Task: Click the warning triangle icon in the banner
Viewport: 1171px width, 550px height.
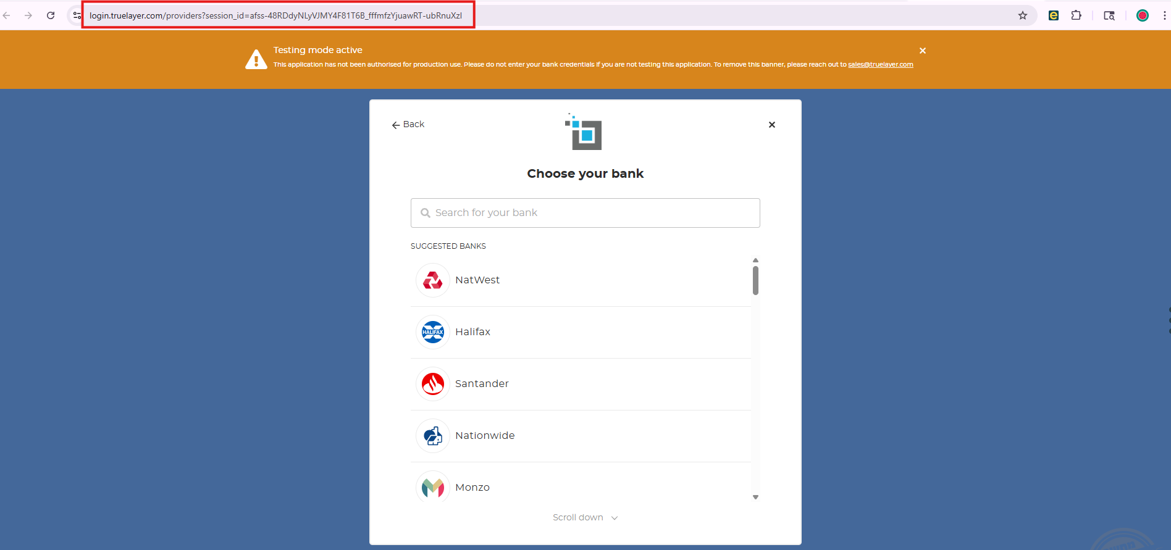Action: 256,59
